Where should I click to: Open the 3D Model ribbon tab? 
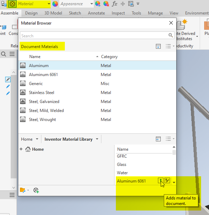coord(53,13)
